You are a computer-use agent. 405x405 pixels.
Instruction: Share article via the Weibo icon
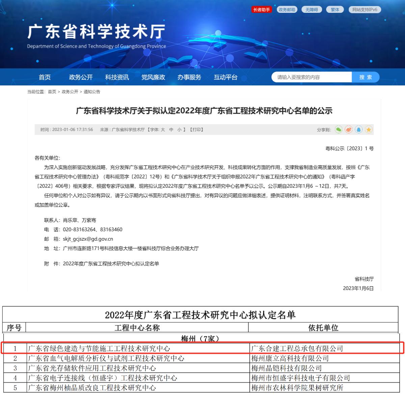coord(349,130)
